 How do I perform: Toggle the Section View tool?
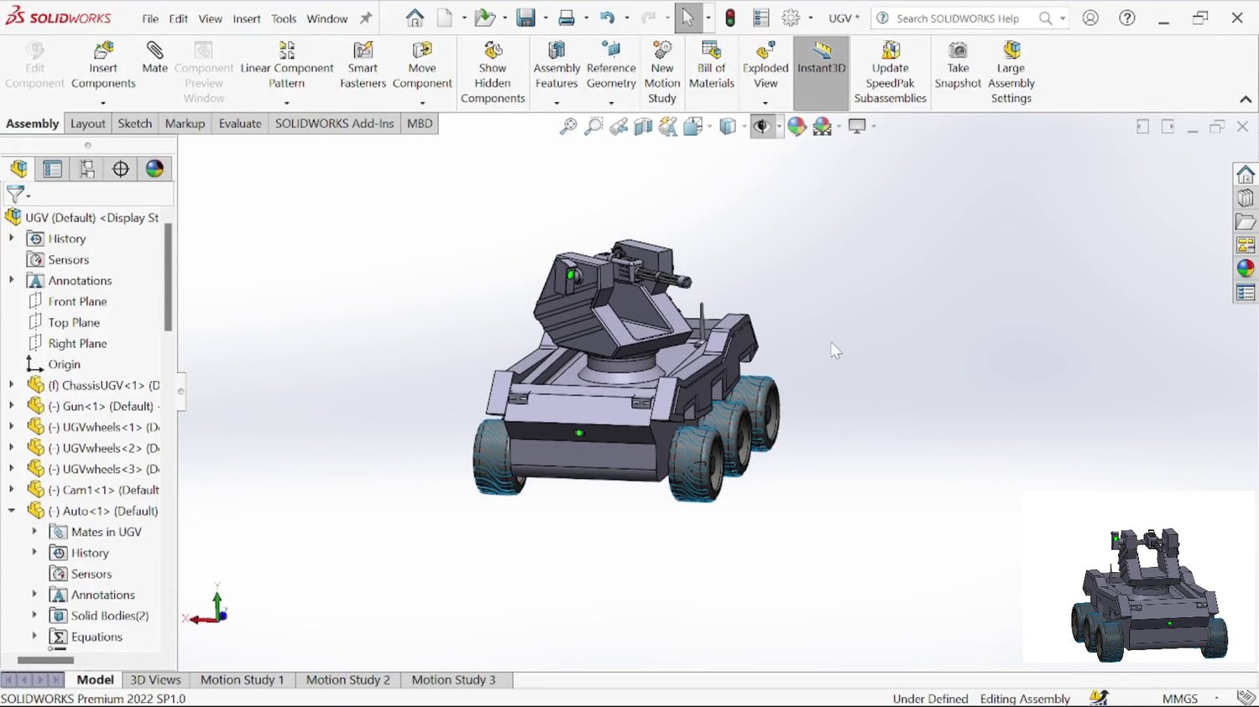point(644,127)
